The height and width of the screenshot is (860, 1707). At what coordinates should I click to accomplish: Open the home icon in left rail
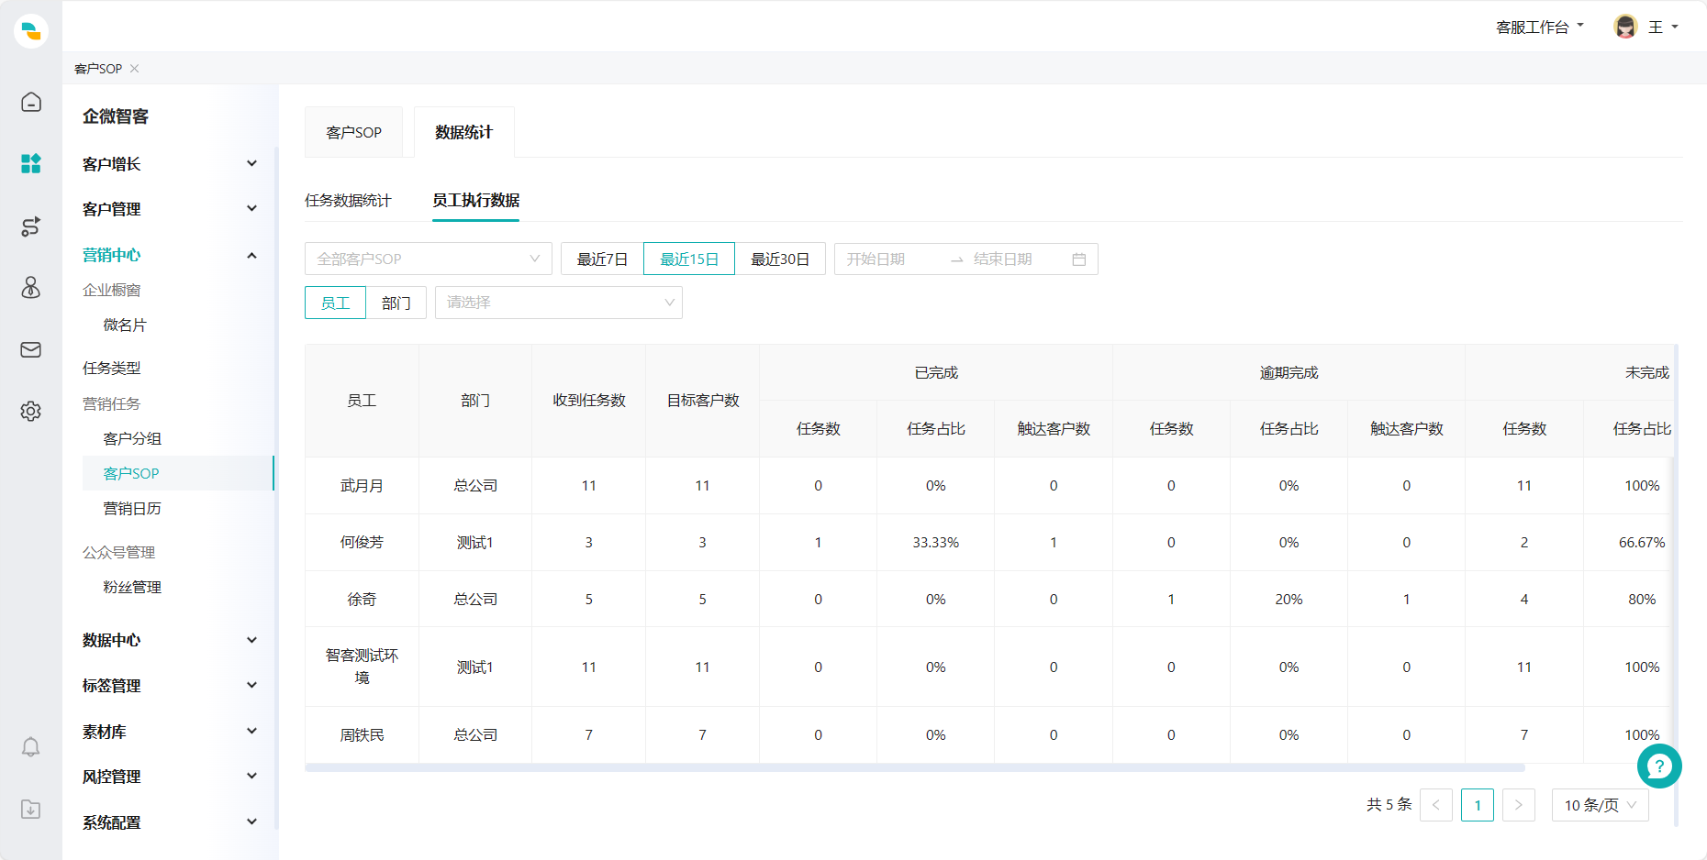(31, 102)
